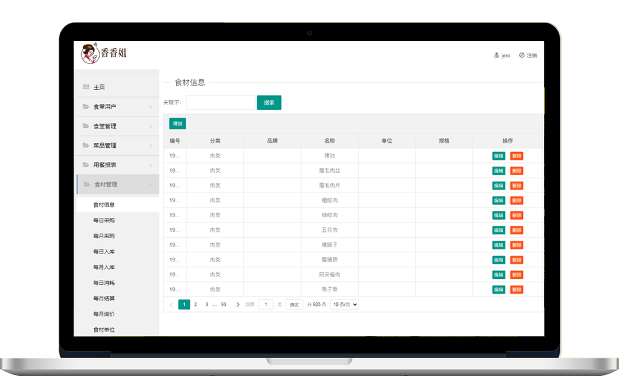Screen dimensions: 619x376
Task: Click 编辑 for the 猪油 row
Action: (499, 156)
